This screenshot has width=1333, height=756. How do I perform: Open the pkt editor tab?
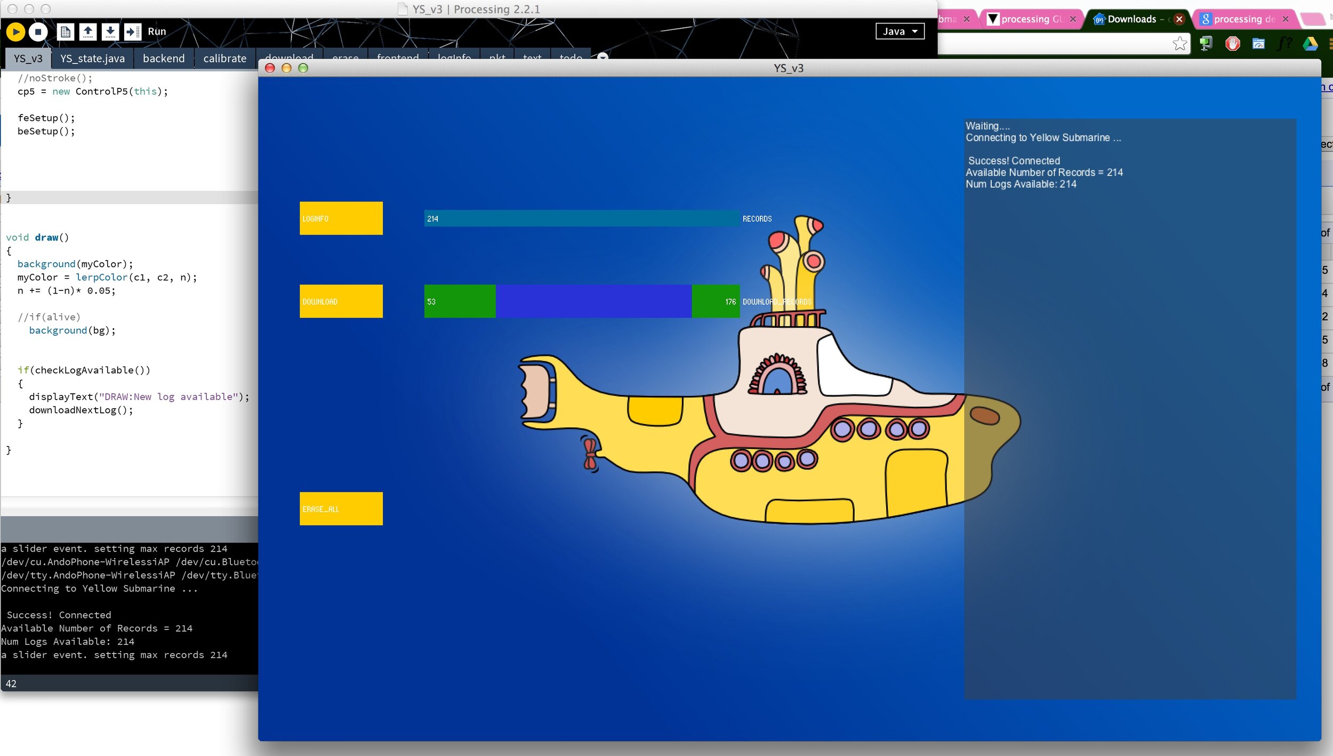pos(497,55)
